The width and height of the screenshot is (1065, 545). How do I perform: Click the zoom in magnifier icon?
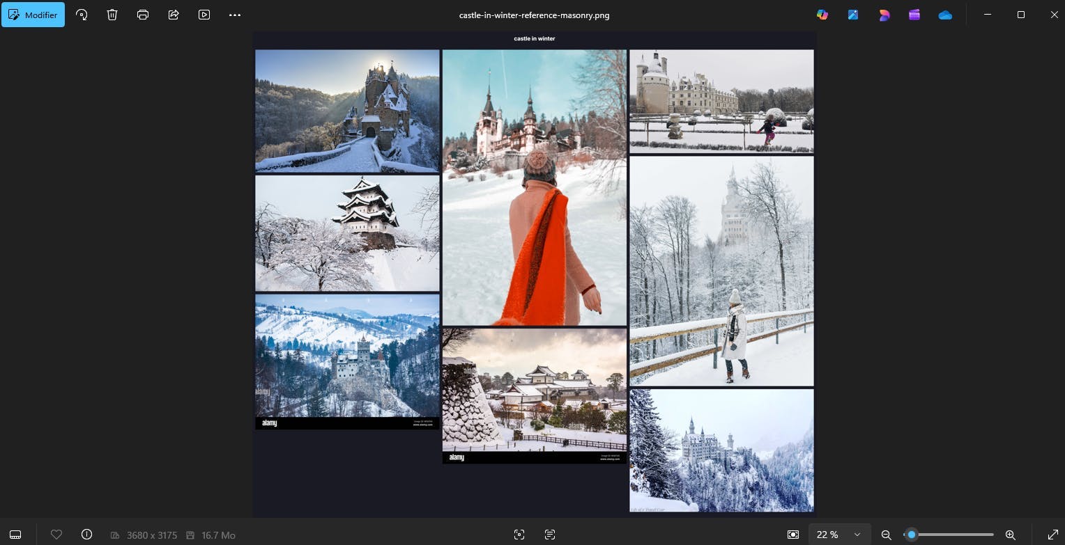click(x=1010, y=535)
